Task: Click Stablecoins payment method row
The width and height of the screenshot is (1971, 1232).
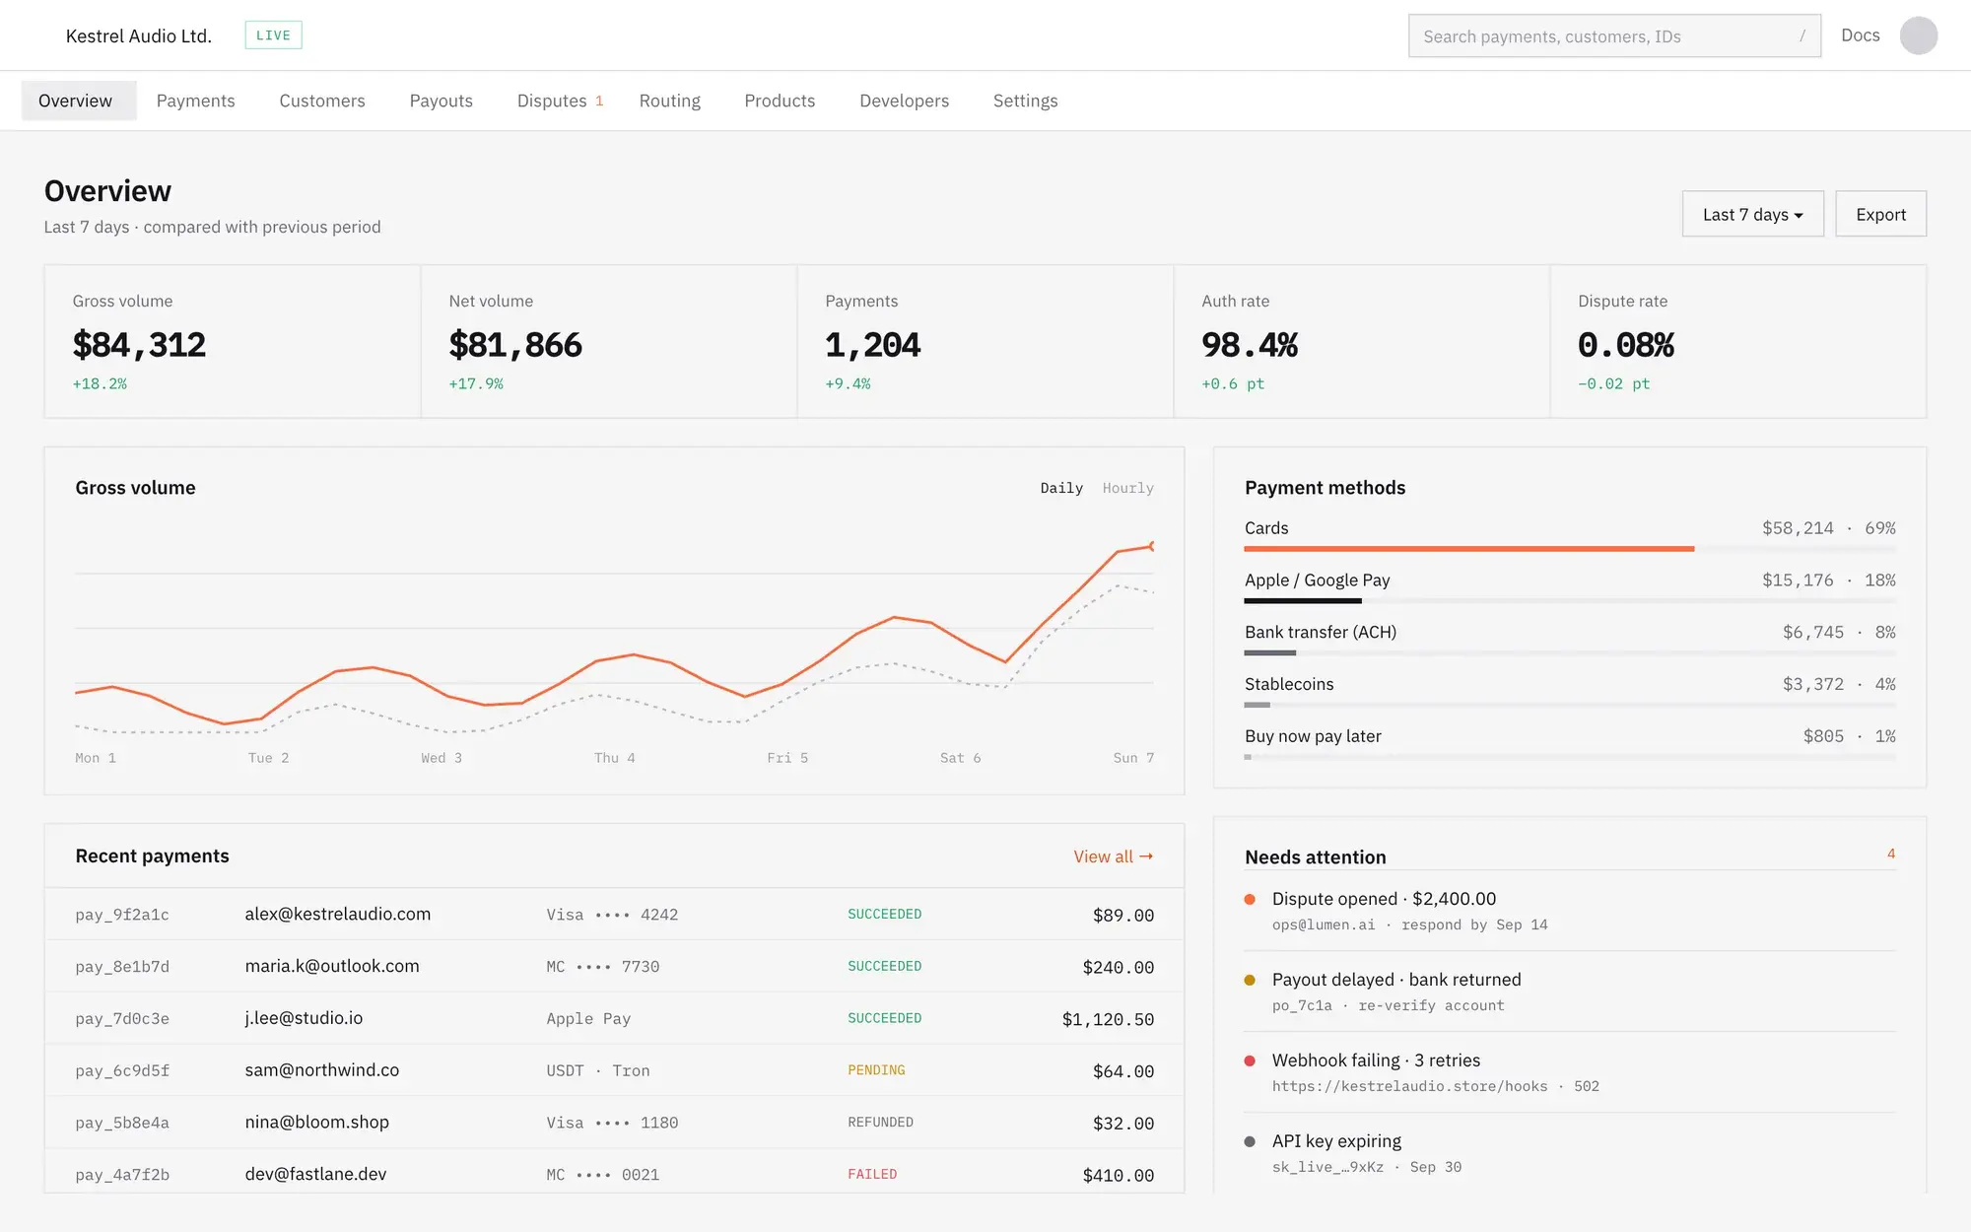Action: point(1570,690)
